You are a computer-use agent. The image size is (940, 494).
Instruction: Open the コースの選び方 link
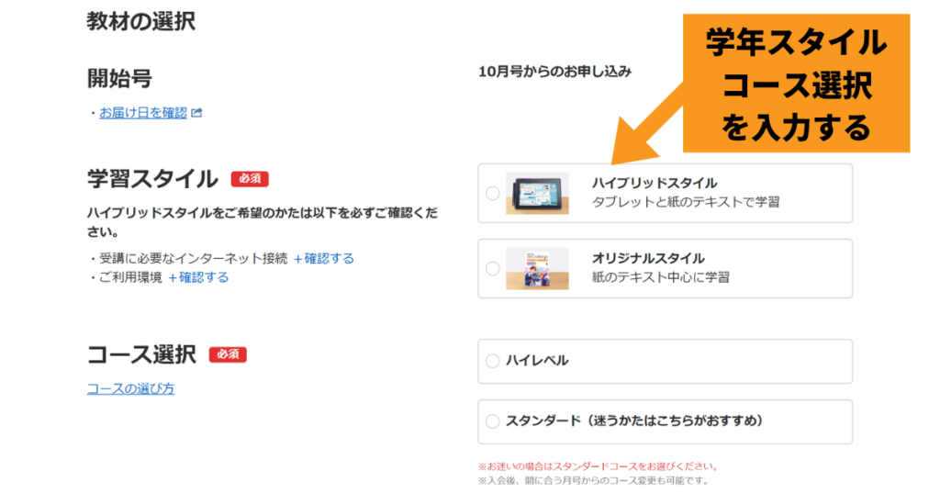[x=130, y=388]
